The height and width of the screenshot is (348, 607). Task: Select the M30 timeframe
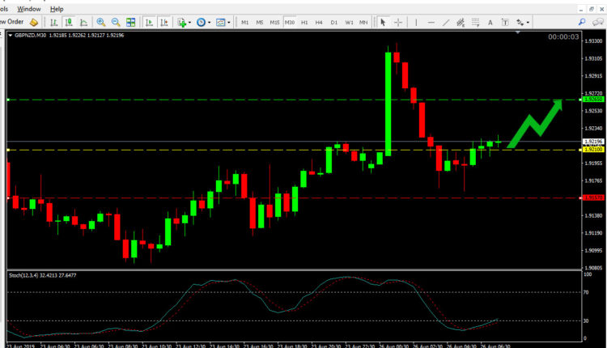coord(290,23)
